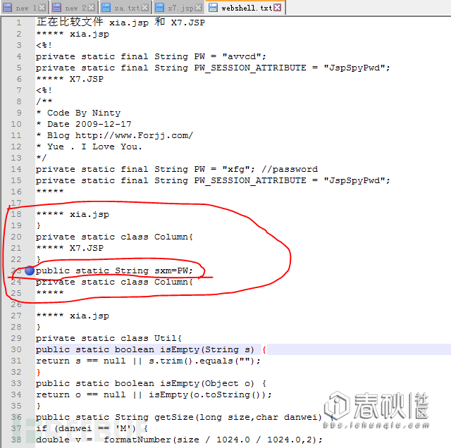Close the webshell.txt tab
The height and width of the screenshot is (448, 451).
277,7
